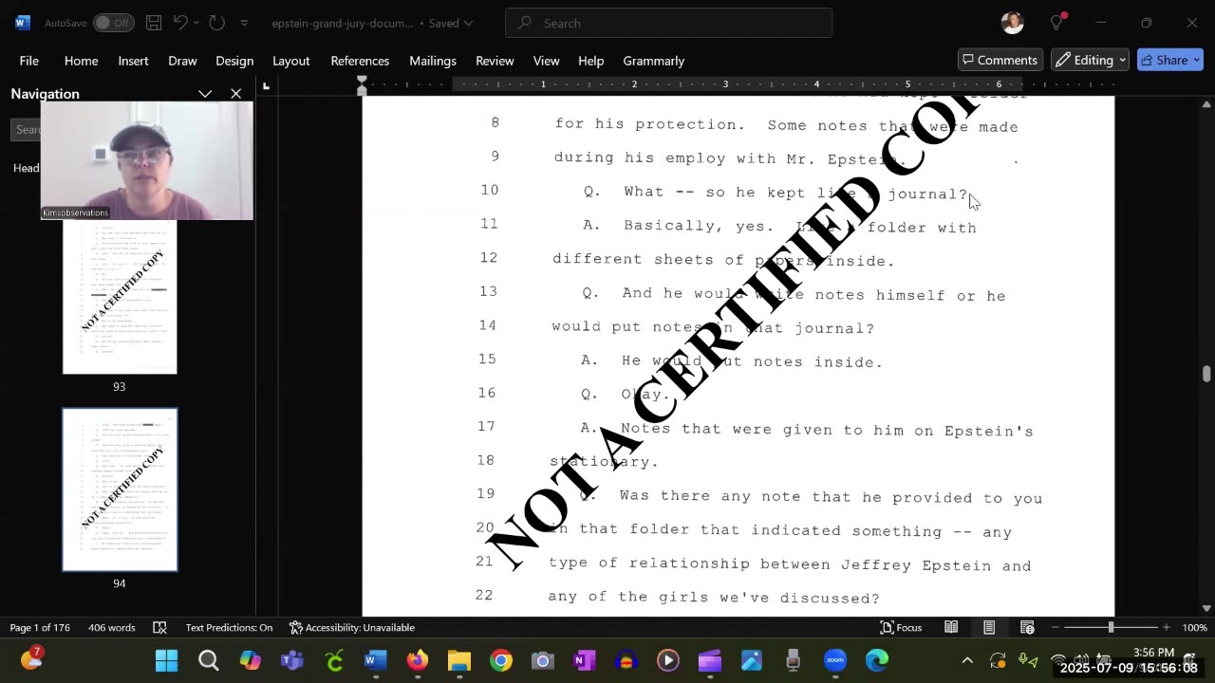Click the 100% zoom level
The width and height of the screenshot is (1215, 683).
coord(1194,627)
